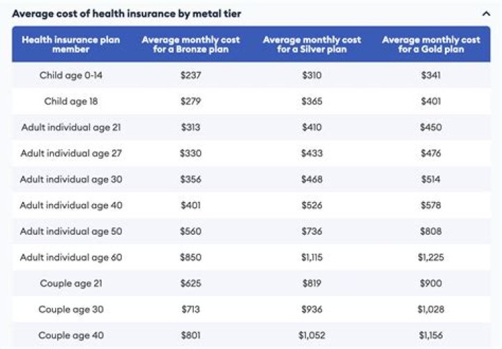Click the $1,115 Silver cost cell
This screenshot has height=349, width=502.
pyautogui.click(x=312, y=258)
